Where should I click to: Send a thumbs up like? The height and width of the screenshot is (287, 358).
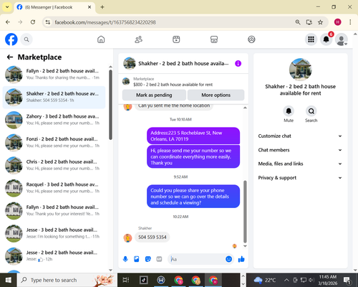coord(241,259)
